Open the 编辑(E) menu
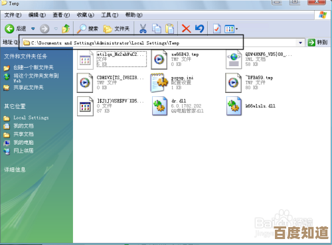The image size is (332, 245). [x=37, y=15]
